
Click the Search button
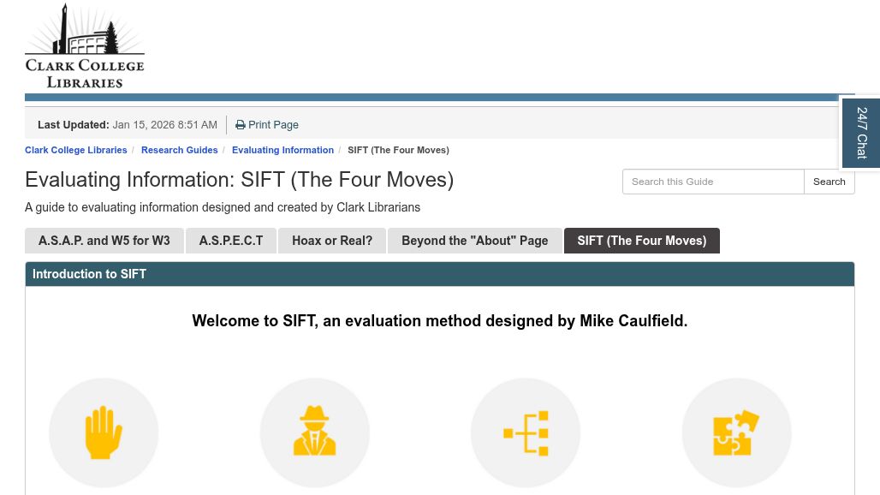tap(829, 182)
